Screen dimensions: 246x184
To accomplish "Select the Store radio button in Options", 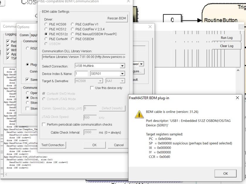I will pos(27,103).
